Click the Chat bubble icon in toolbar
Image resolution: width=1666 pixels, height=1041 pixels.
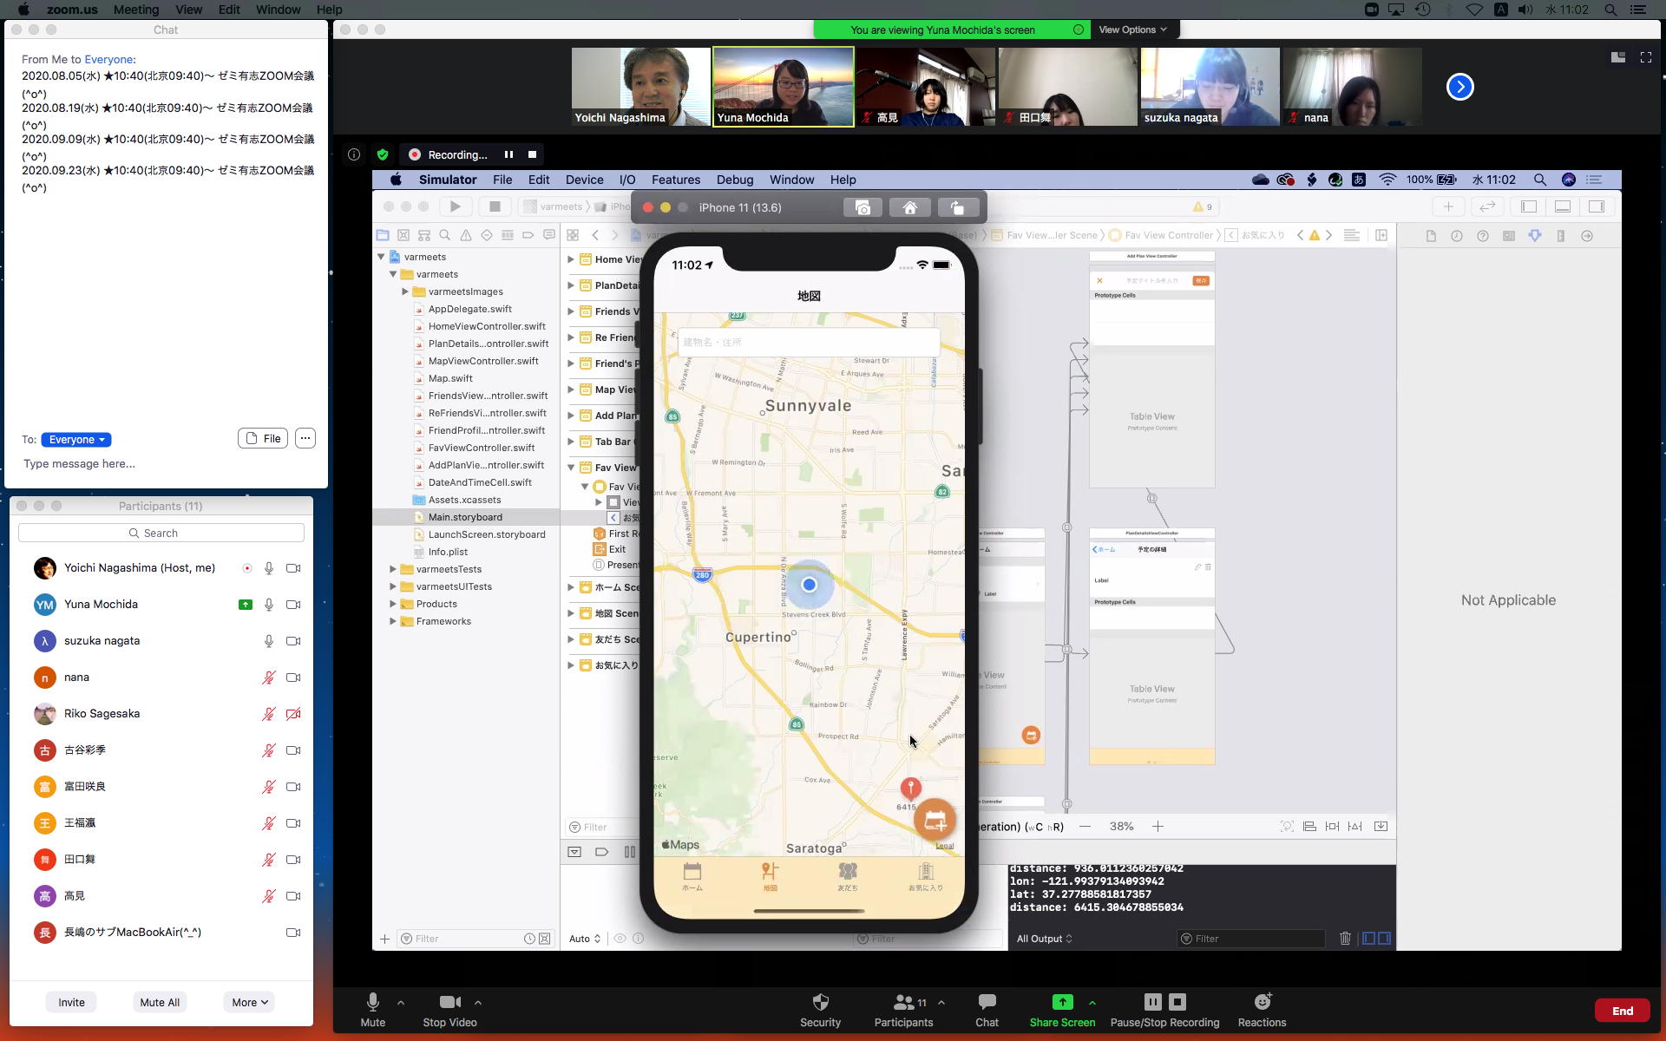987,1002
